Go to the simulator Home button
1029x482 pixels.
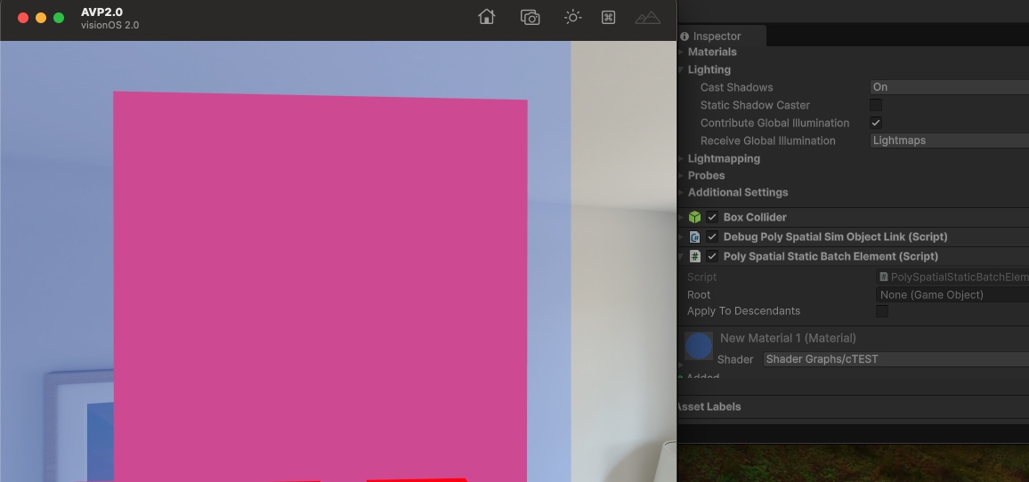486,17
